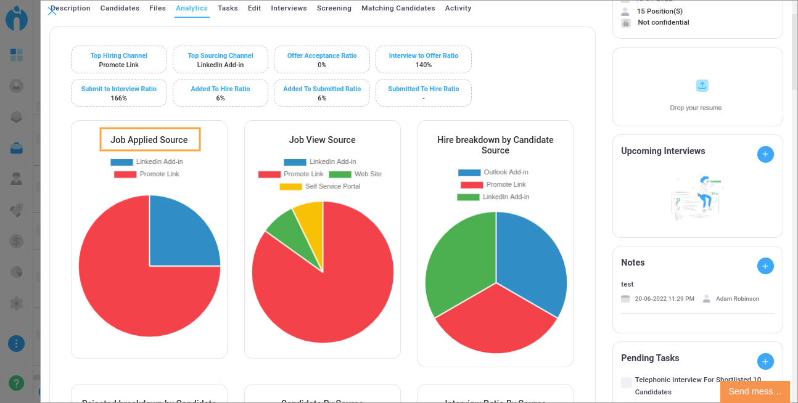The height and width of the screenshot is (403, 798).
Task: Add a pending task with plus icon
Action: (x=765, y=362)
